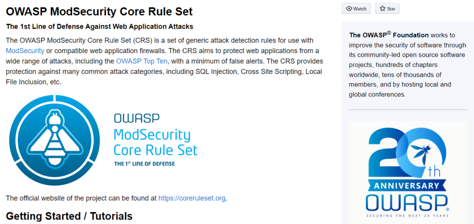Image resolution: width=474 pixels, height=224 pixels.
Task: Visit the https://coreruleset.org link
Action: (192, 199)
